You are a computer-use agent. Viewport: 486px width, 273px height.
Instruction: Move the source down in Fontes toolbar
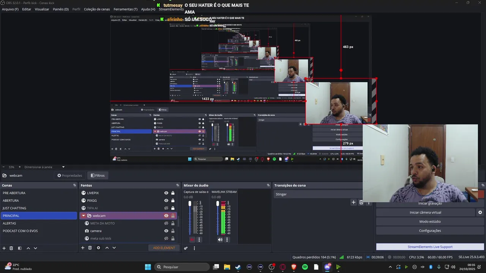point(114,248)
